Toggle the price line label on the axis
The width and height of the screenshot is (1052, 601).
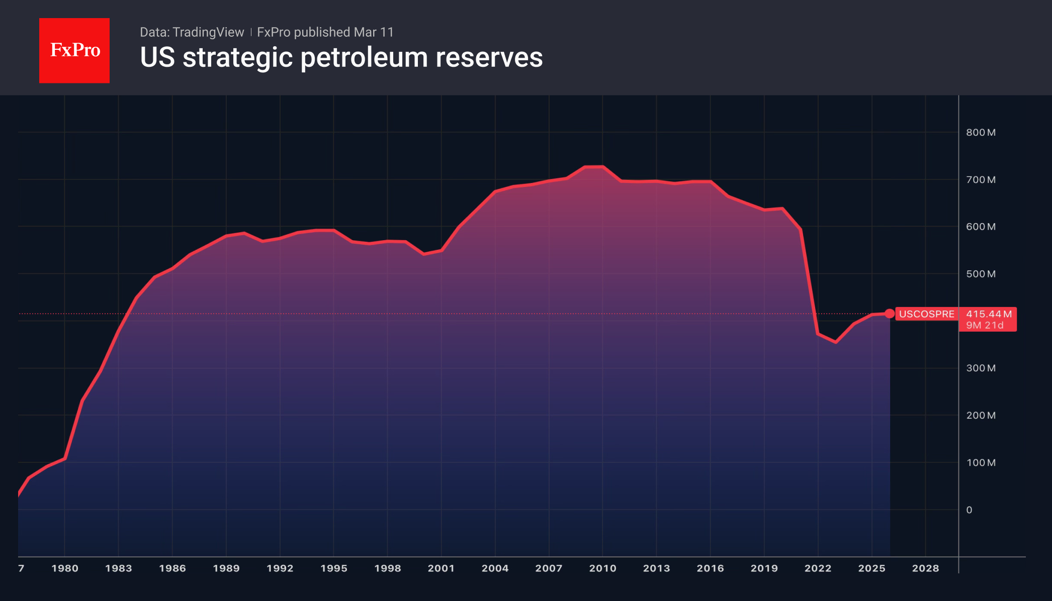(x=989, y=314)
